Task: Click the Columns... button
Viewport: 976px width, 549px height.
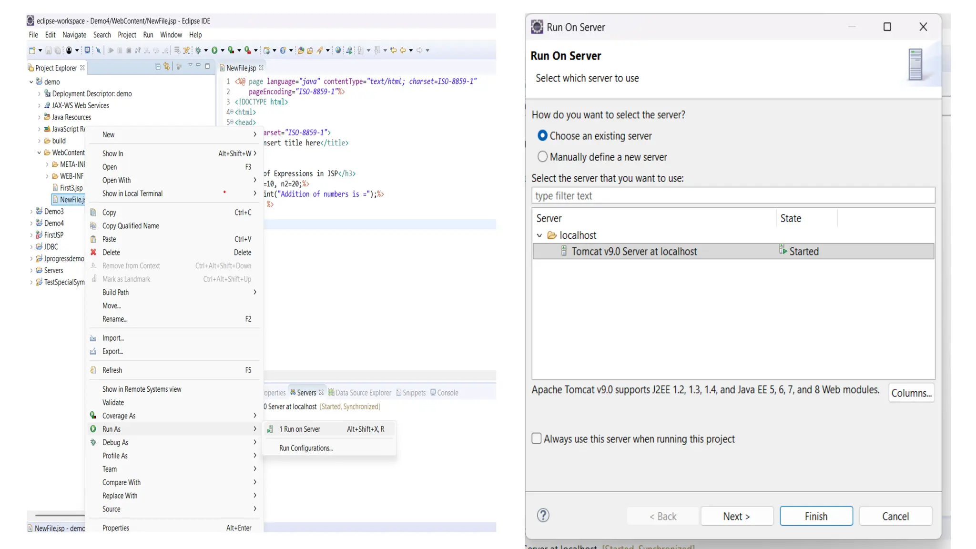Action: pos(911,393)
